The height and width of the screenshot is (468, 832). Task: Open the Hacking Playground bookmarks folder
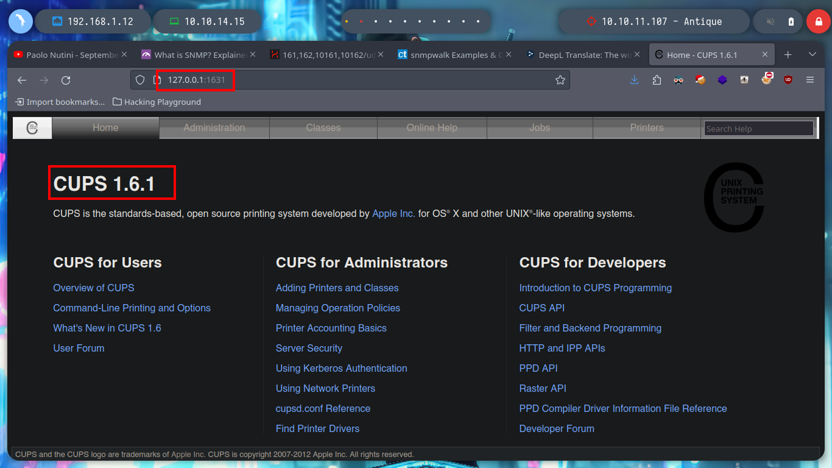tap(157, 102)
